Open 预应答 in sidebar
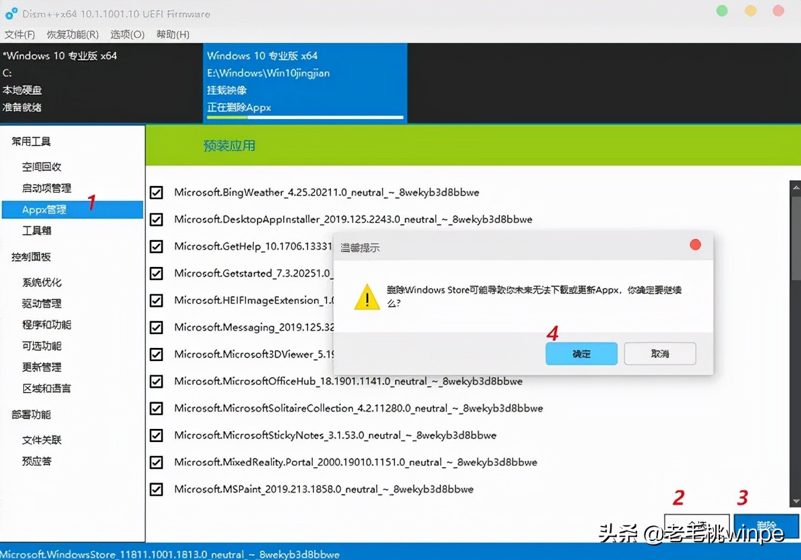 (36, 461)
